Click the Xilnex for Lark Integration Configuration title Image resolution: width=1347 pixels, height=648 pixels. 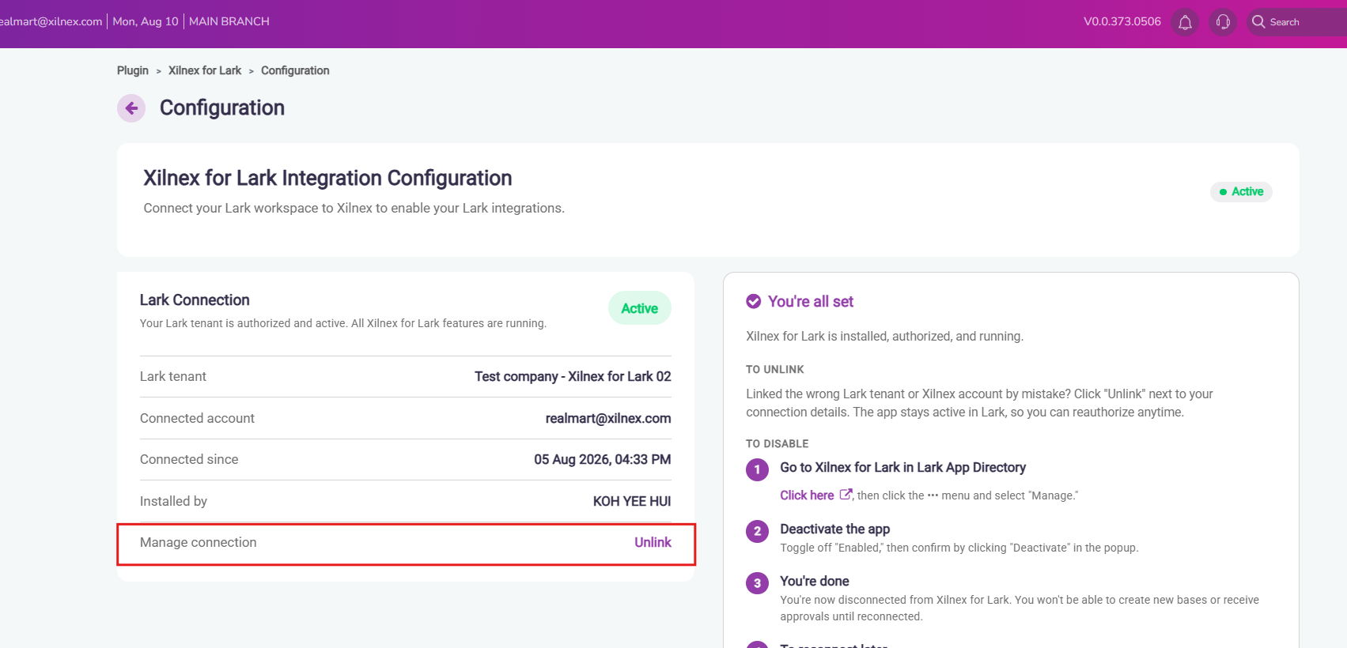(x=327, y=178)
